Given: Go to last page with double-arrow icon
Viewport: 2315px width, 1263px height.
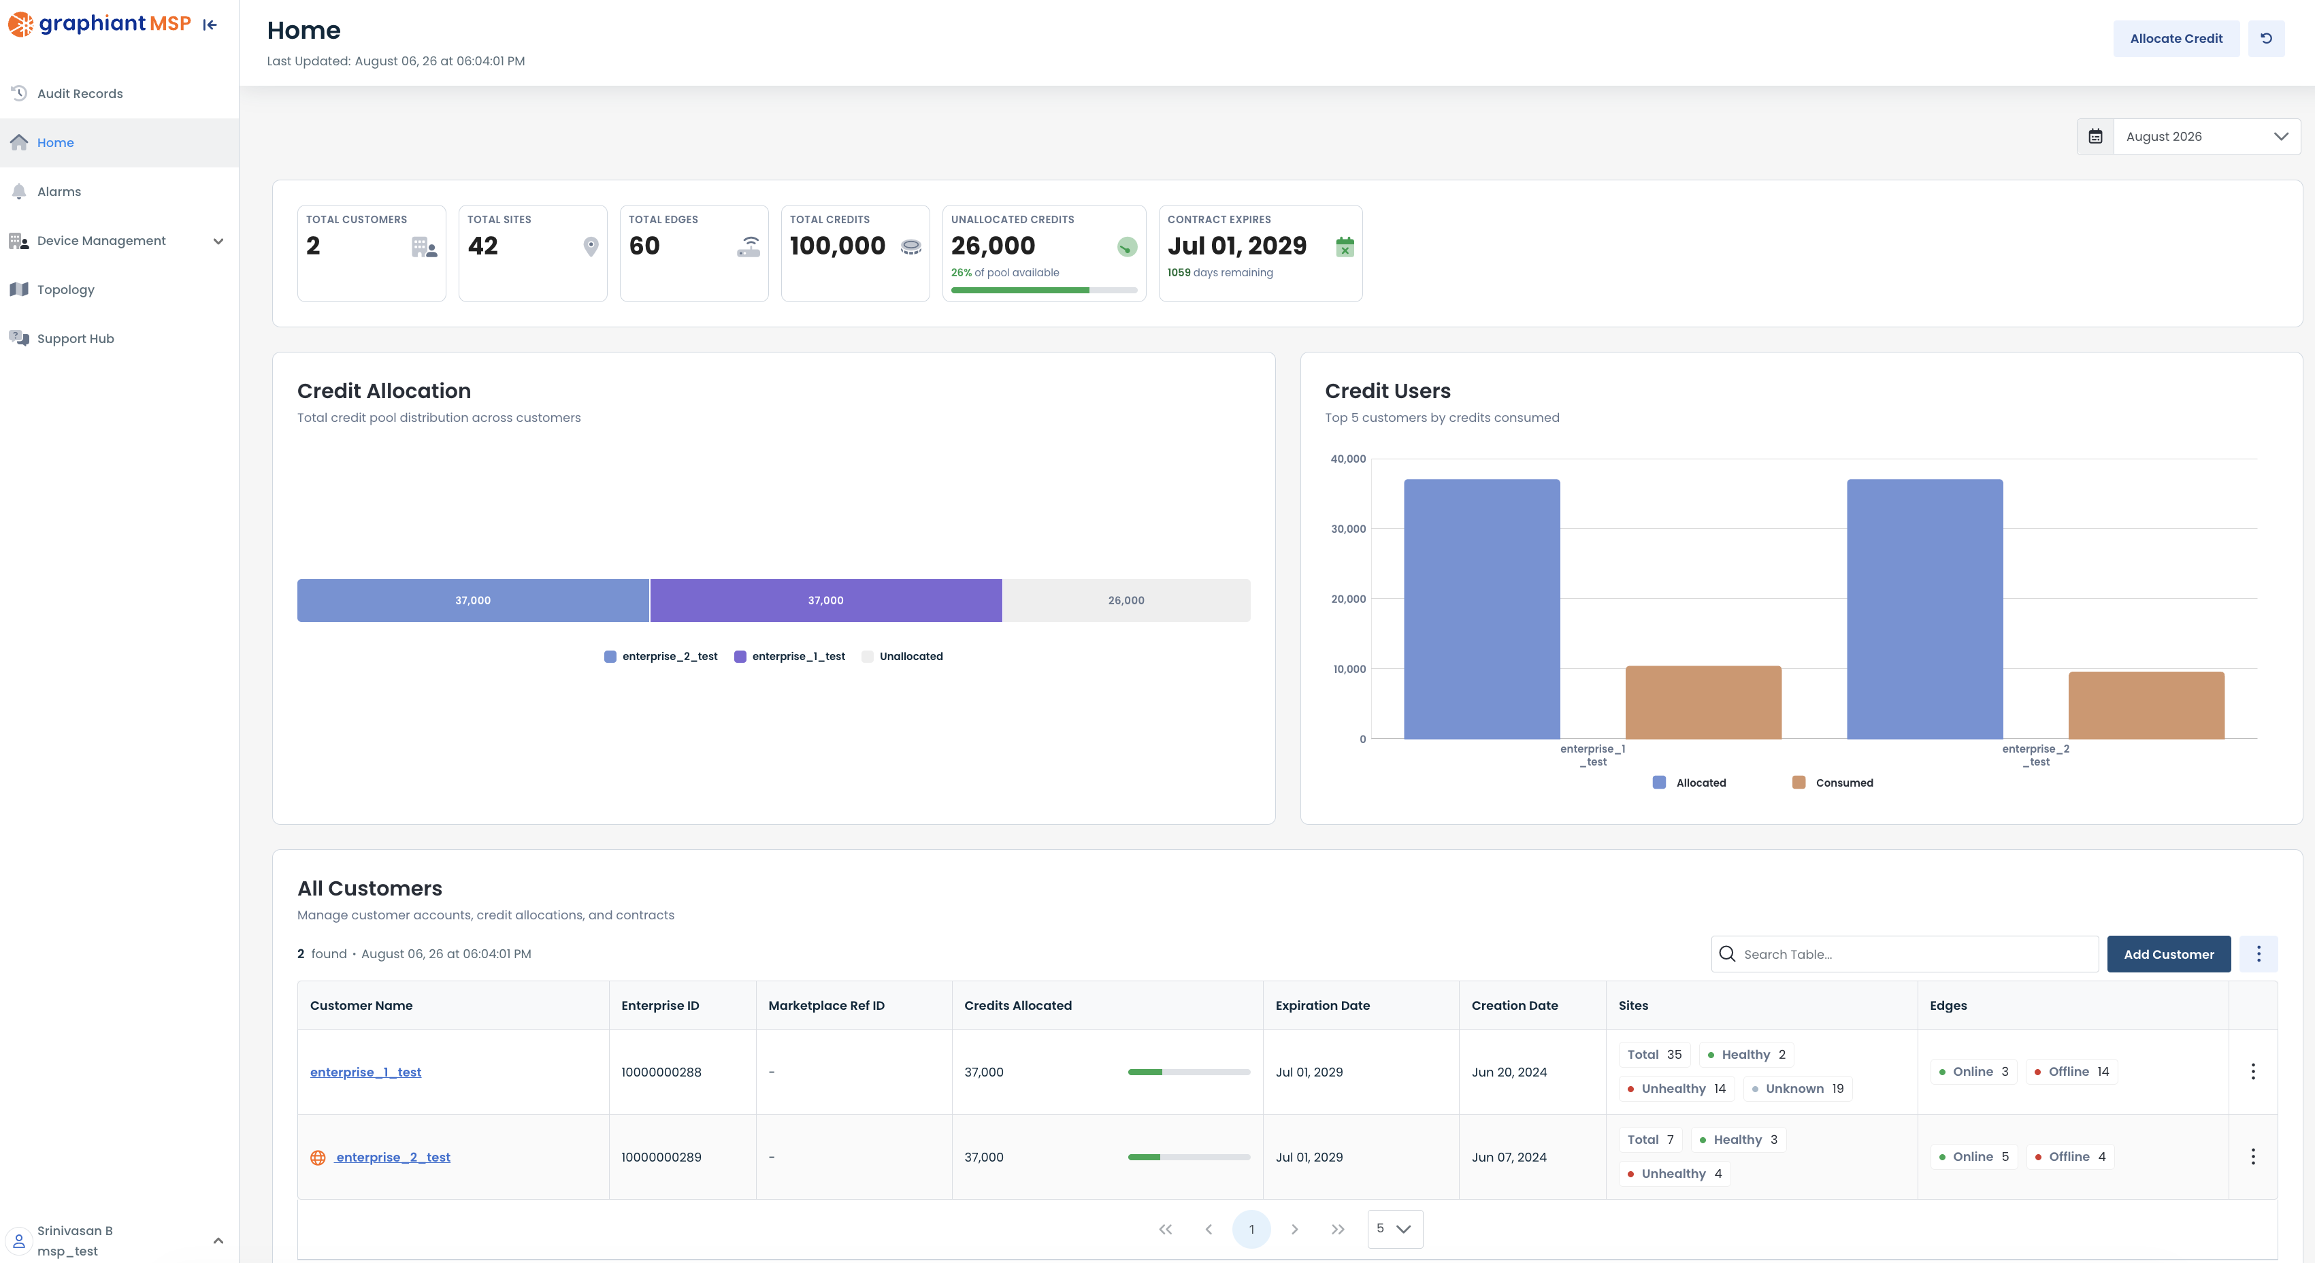Looking at the screenshot, I should [x=1337, y=1229].
